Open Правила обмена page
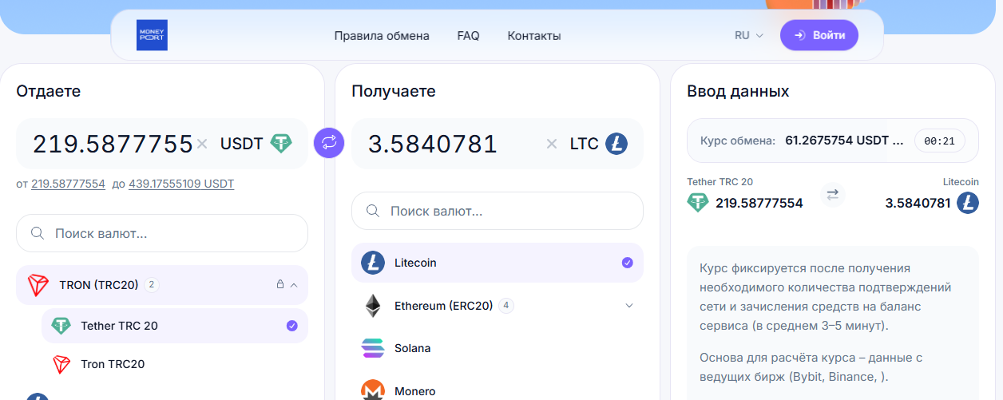 pyautogui.click(x=382, y=36)
